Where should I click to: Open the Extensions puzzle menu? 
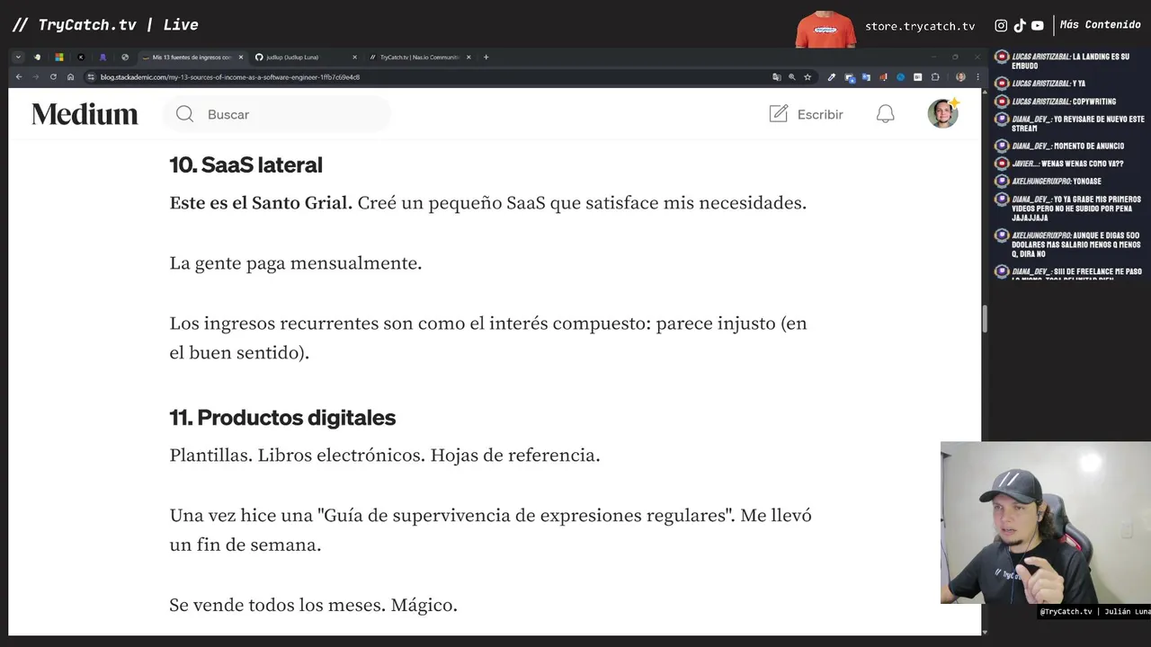click(935, 77)
